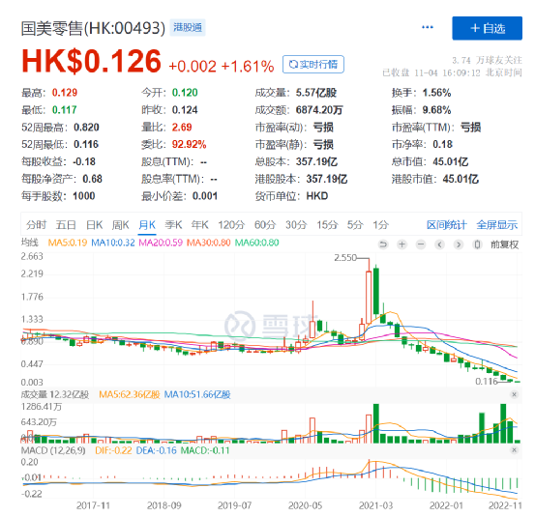Image resolution: width=535 pixels, height=517 pixels.
Task: Refresh using 实时行情 button
Action: click(x=313, y=64)
